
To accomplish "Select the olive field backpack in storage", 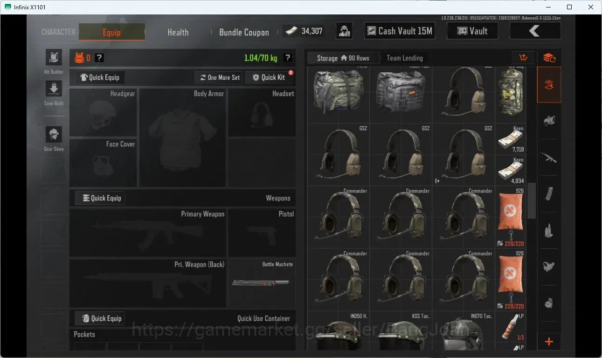I will [339, 95].
